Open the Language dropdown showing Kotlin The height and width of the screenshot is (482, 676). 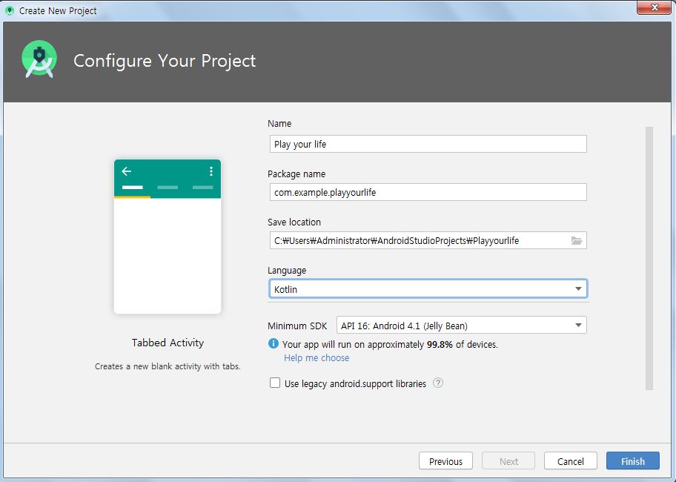coord(428,289)
